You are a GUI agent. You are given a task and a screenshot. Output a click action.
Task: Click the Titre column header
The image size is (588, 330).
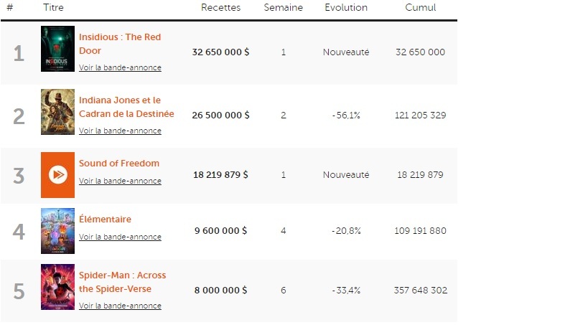pyautogui.click(x=52, y=8)
